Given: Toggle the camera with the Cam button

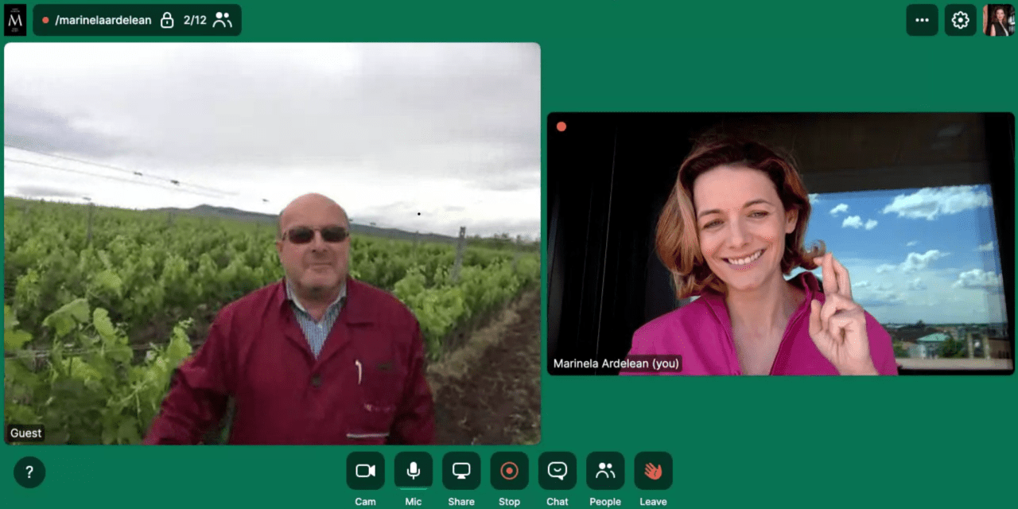Looking at the screenshot, I should pos(365,471).
